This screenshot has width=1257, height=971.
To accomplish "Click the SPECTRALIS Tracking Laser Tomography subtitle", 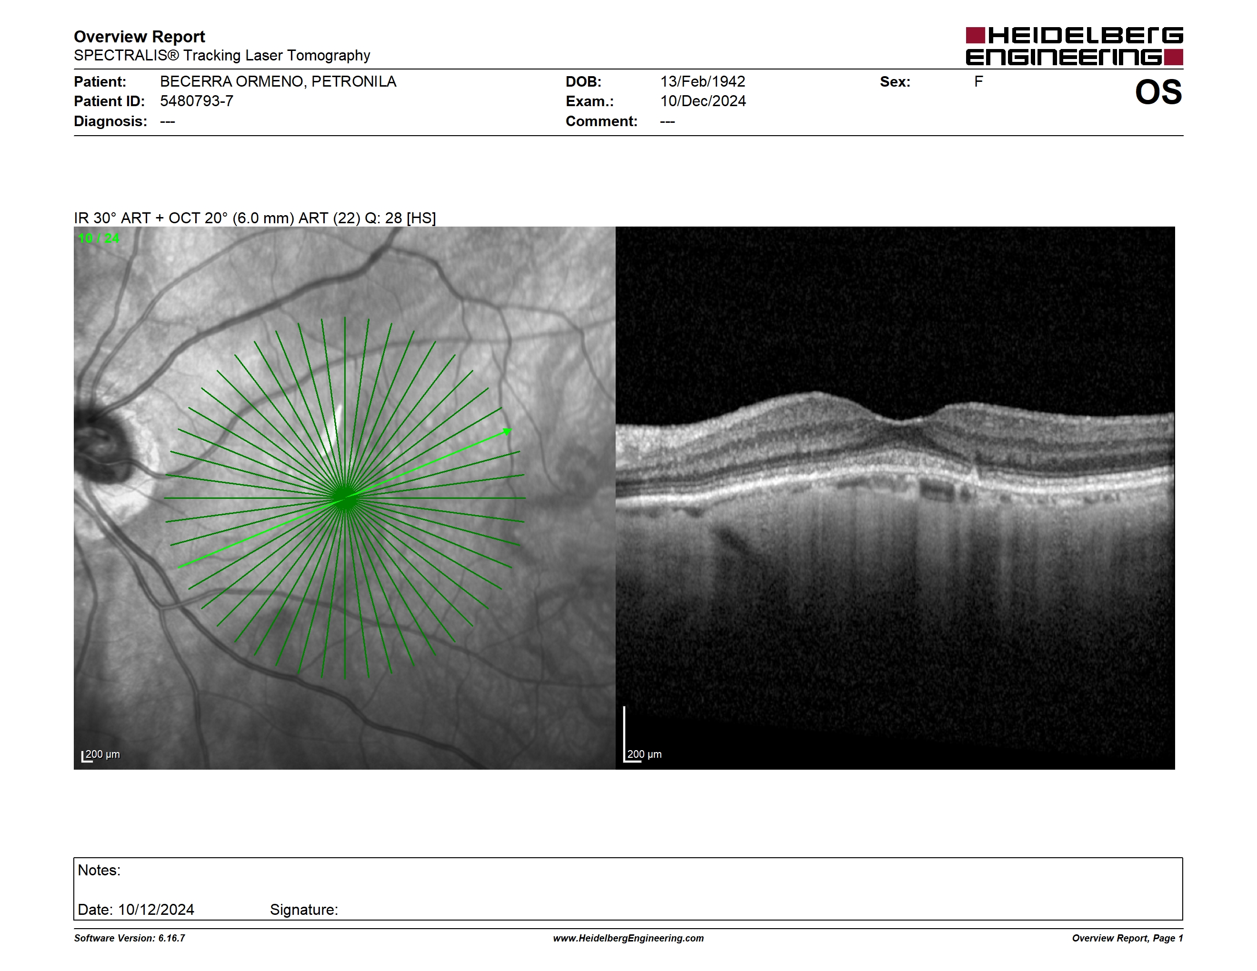I will pyautogui.click(x=221, y=56).
